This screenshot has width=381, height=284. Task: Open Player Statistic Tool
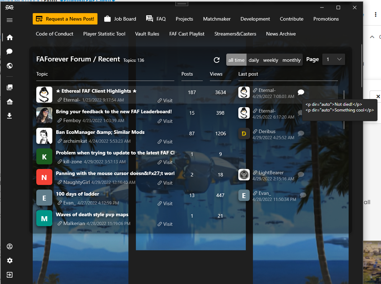tap(104, 34)
